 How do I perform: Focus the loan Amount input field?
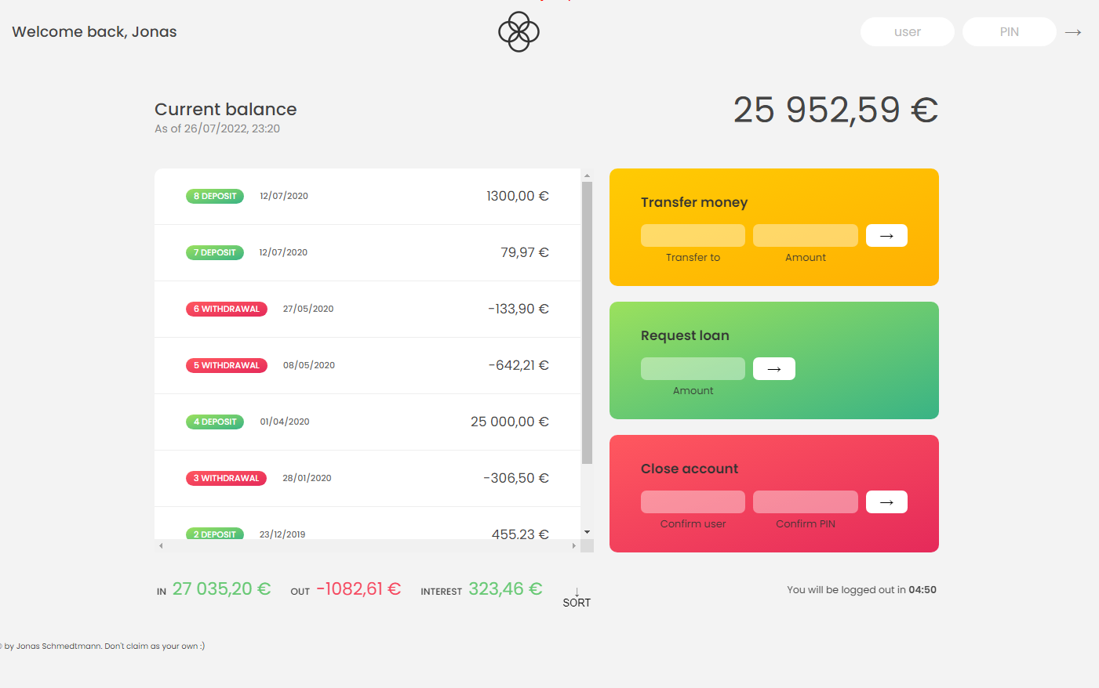pos(693,369)
